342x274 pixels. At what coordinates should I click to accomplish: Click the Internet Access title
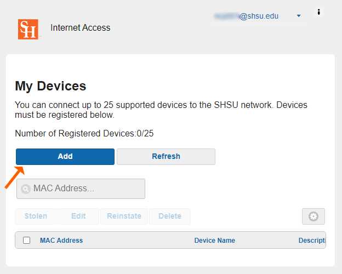[80, 27]
